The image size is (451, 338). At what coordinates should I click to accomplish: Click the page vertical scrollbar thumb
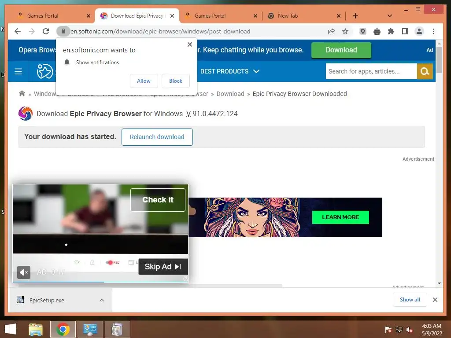439,60
